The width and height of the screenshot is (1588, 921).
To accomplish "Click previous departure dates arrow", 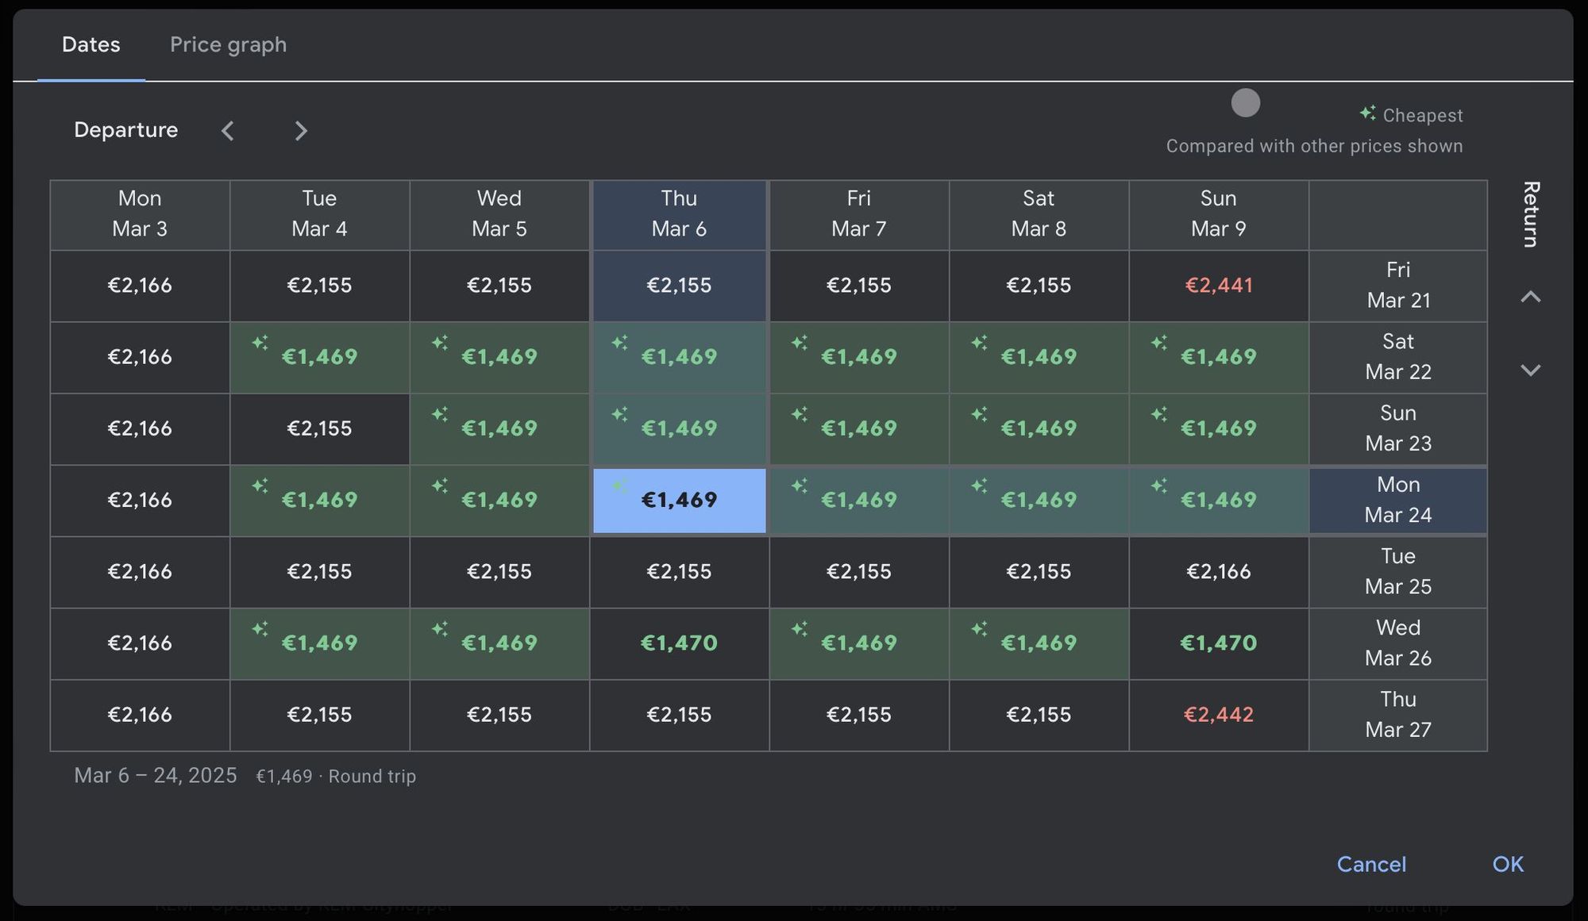I will click(228, 131).
